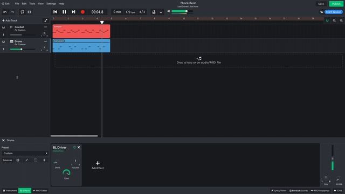The height and width of the screenshot is (194, 345).
Task: Toggle BL Driver effect power
Action: click(74, 147)
